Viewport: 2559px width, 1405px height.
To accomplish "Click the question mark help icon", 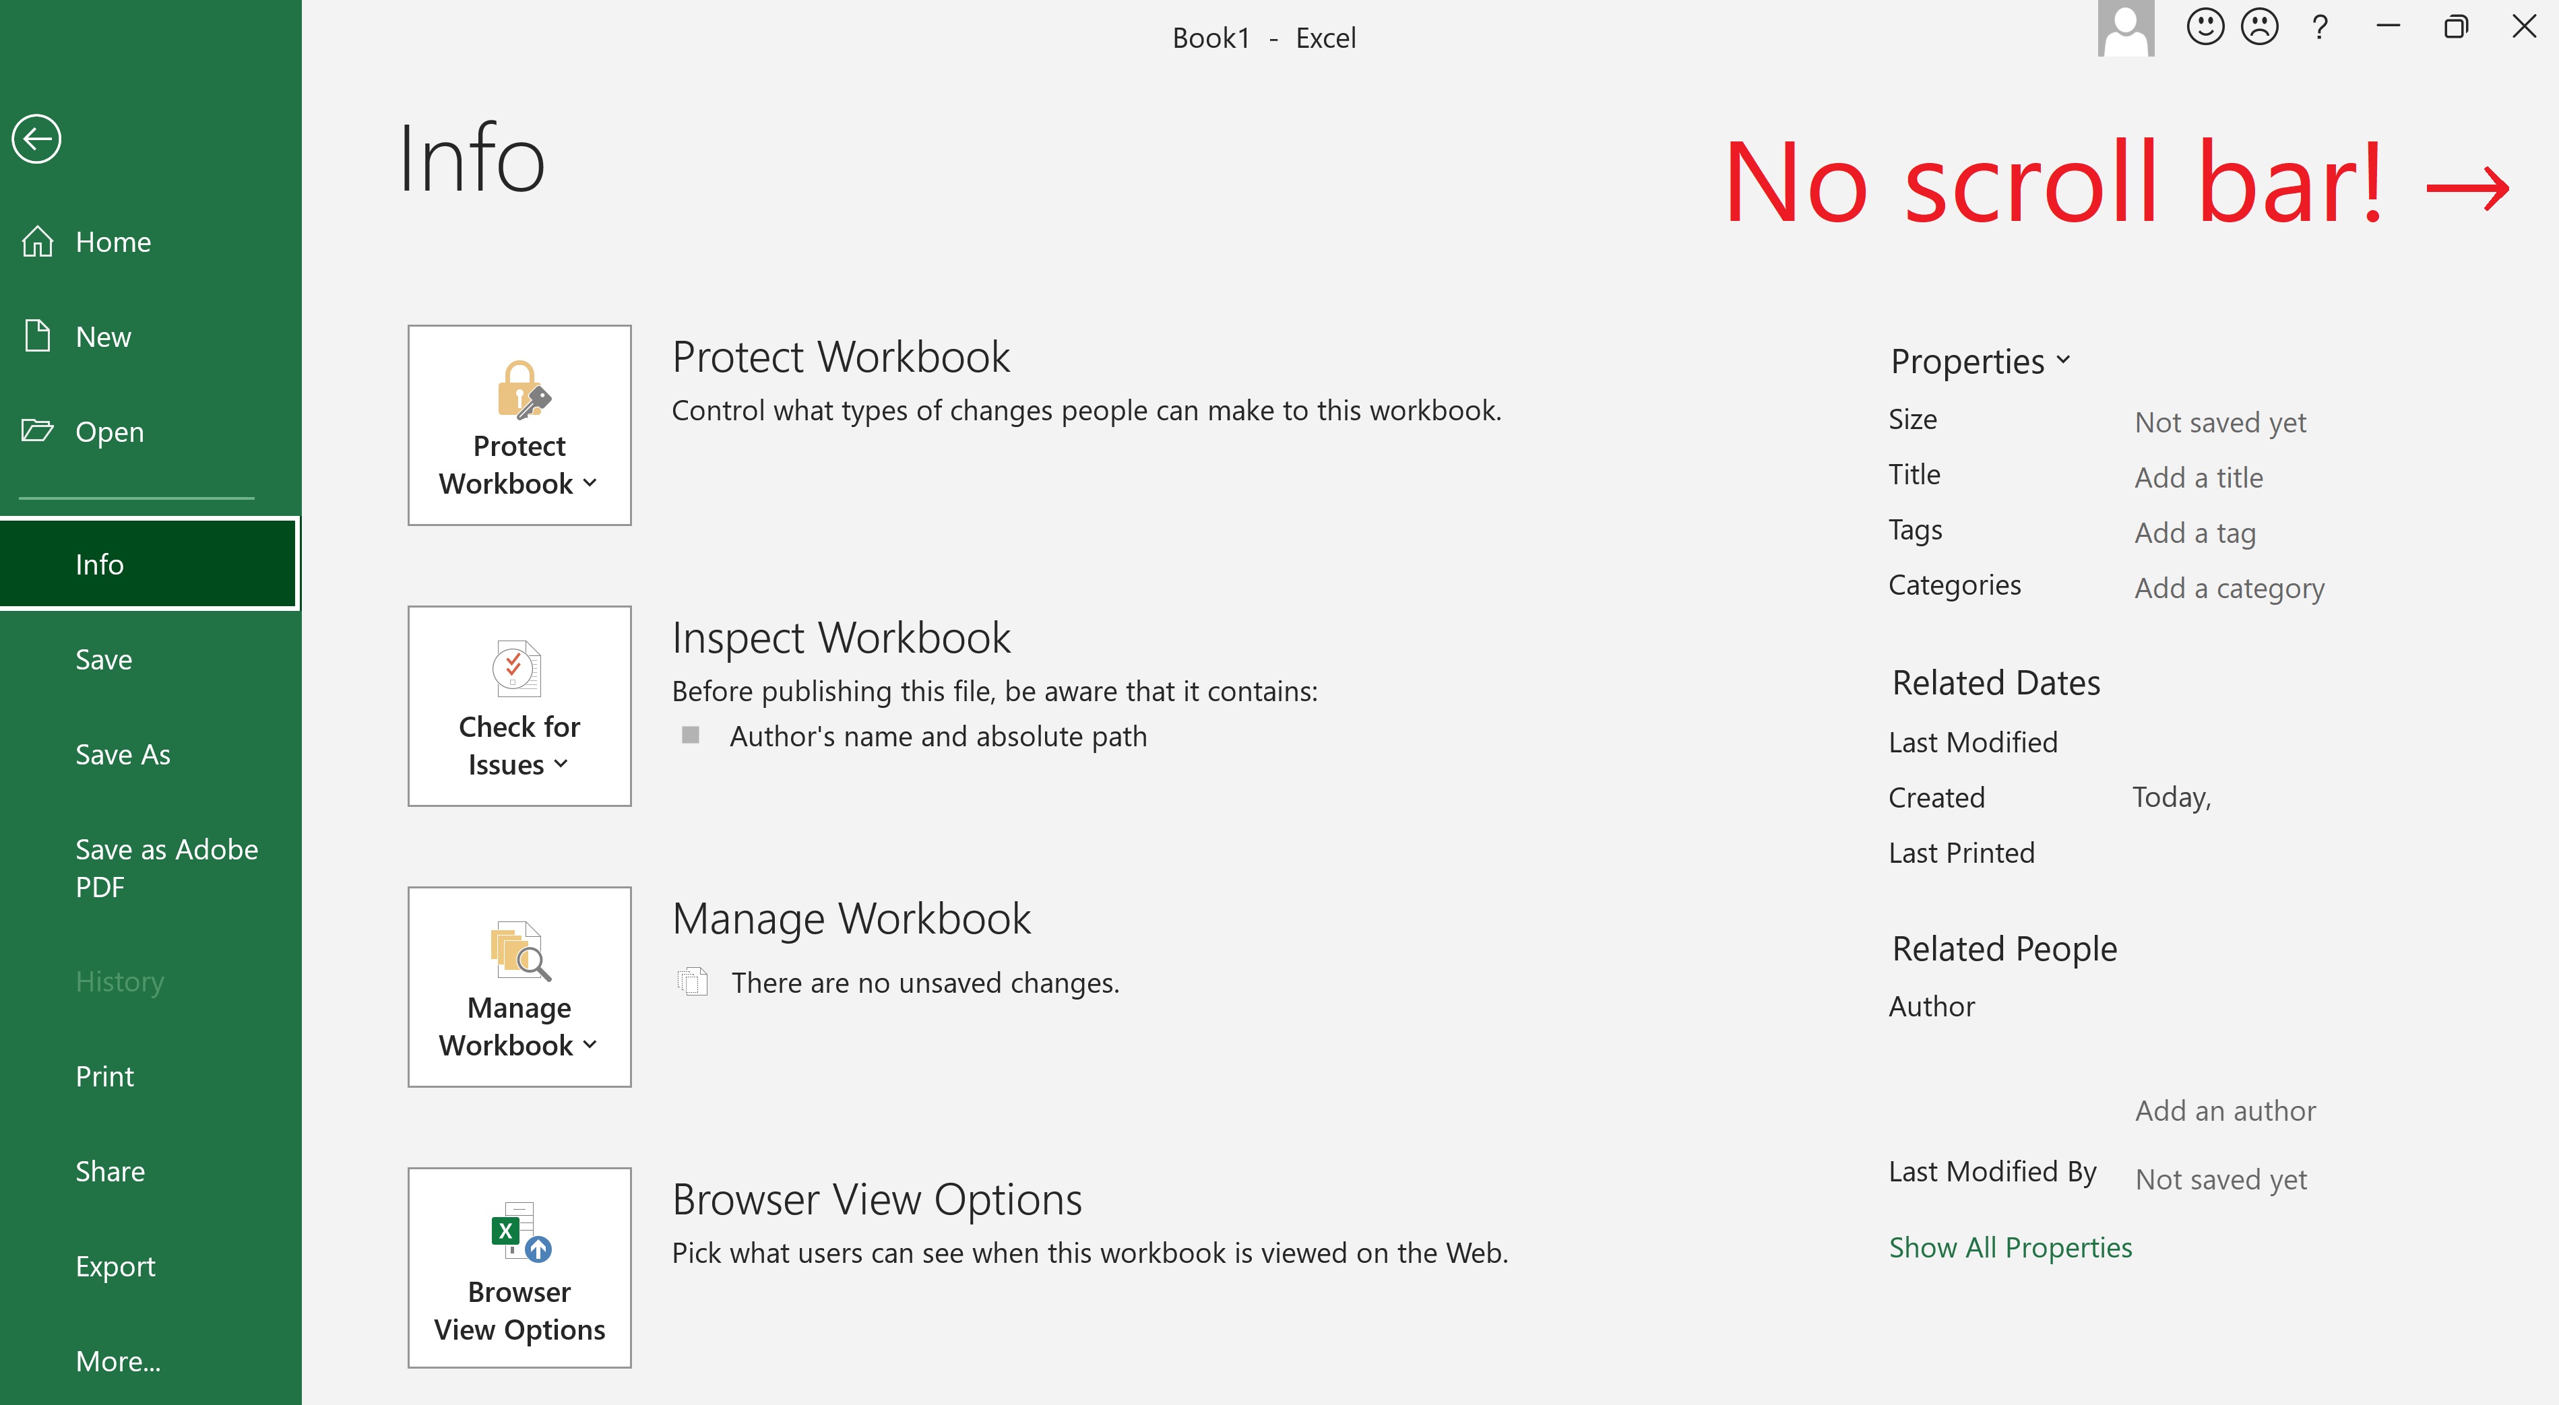I will coord(2320,27).
